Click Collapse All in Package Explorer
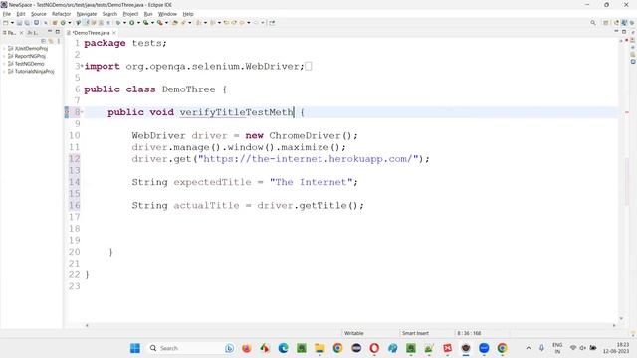 click(43, 41)
